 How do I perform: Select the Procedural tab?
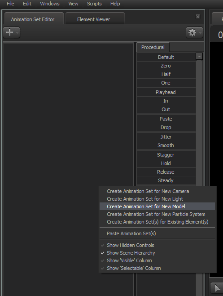153,47
